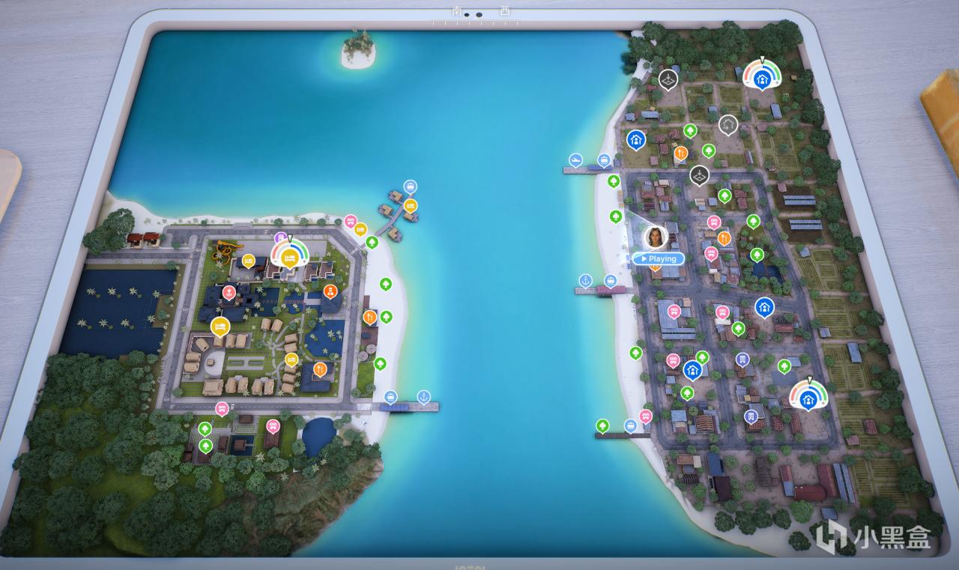The height and width of the screenshot is (570, 959).
Task: Click the lower purple building pin in town
Action: 751,416
